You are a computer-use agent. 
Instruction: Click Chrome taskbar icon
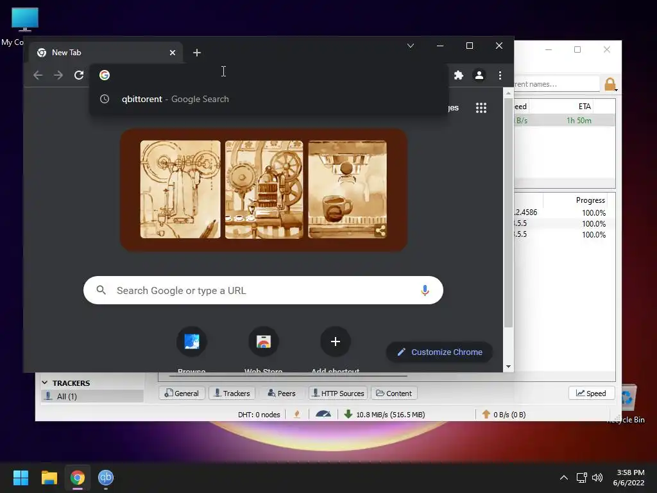click(x=78, y=478)
